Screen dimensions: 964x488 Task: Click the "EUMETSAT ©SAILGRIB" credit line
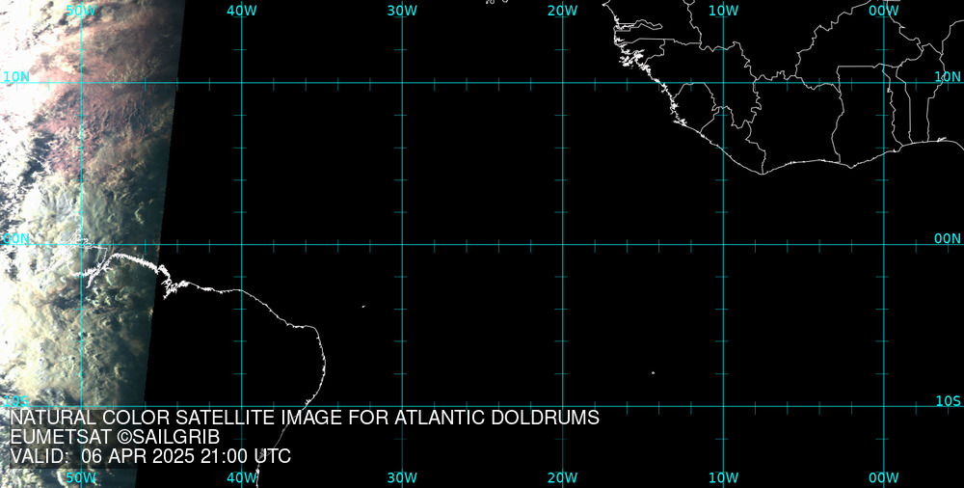115,438
